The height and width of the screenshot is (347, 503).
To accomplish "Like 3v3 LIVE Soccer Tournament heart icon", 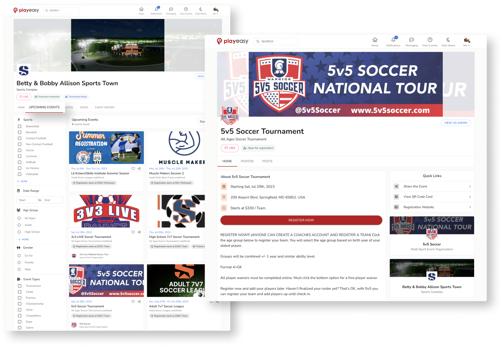I will (133, 232).
